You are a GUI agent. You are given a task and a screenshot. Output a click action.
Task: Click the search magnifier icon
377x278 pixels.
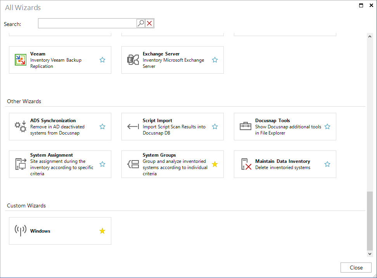point(140,23)
